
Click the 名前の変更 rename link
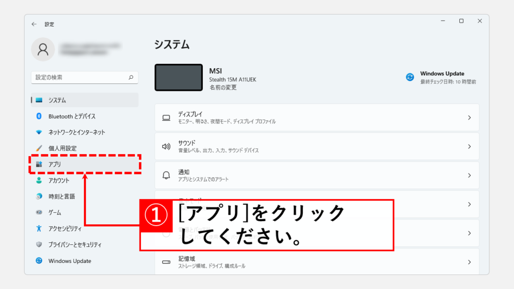(x=223, y=87)
